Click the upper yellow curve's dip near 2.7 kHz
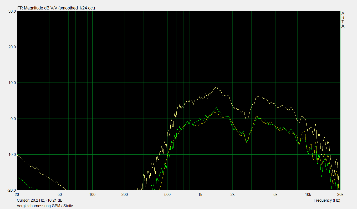 click(246, 120)
